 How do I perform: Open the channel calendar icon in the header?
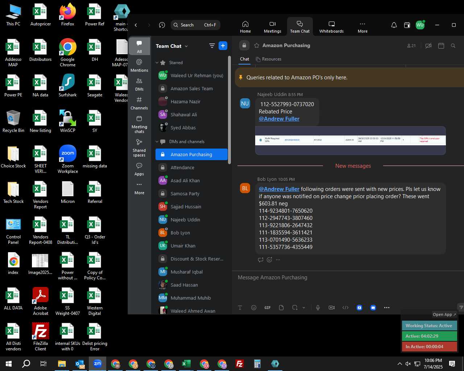(x=441, y=46)
